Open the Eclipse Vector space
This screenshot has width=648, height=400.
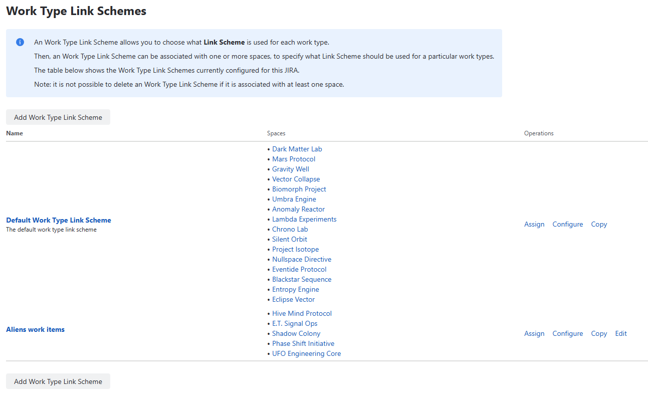pos(294,299)
